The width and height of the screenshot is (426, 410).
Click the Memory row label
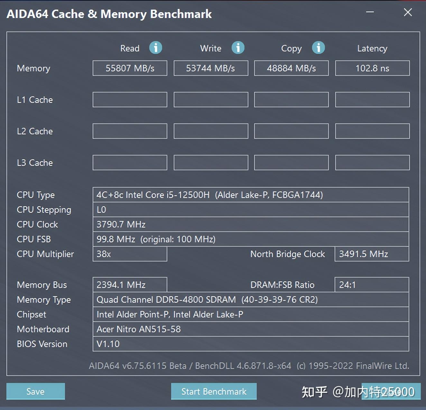tap(33, 68)
